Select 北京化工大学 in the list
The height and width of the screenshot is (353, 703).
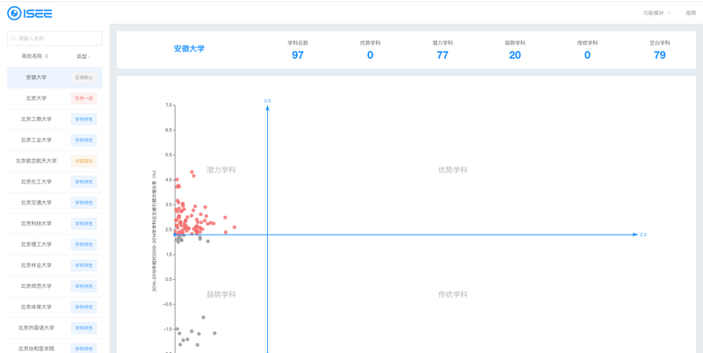(x=54, y=182)
